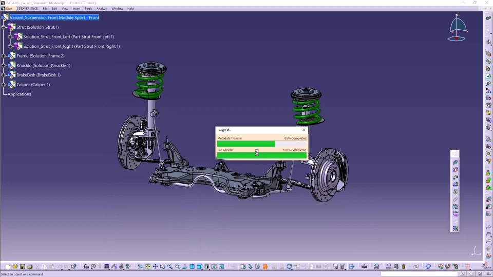Click the paperclip icon in floating toolbar
This screenshot has width=493, height=277.
456,200
